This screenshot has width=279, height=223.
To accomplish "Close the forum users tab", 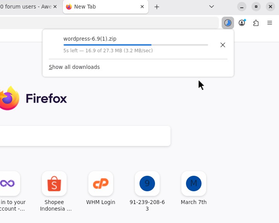I will coord(55,7).
